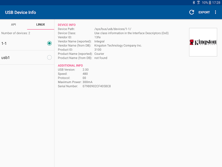The width and height of the screenshot is (222, 167).
Task: Select the 1-1 device radio button
Action: (x=49, y=43)
